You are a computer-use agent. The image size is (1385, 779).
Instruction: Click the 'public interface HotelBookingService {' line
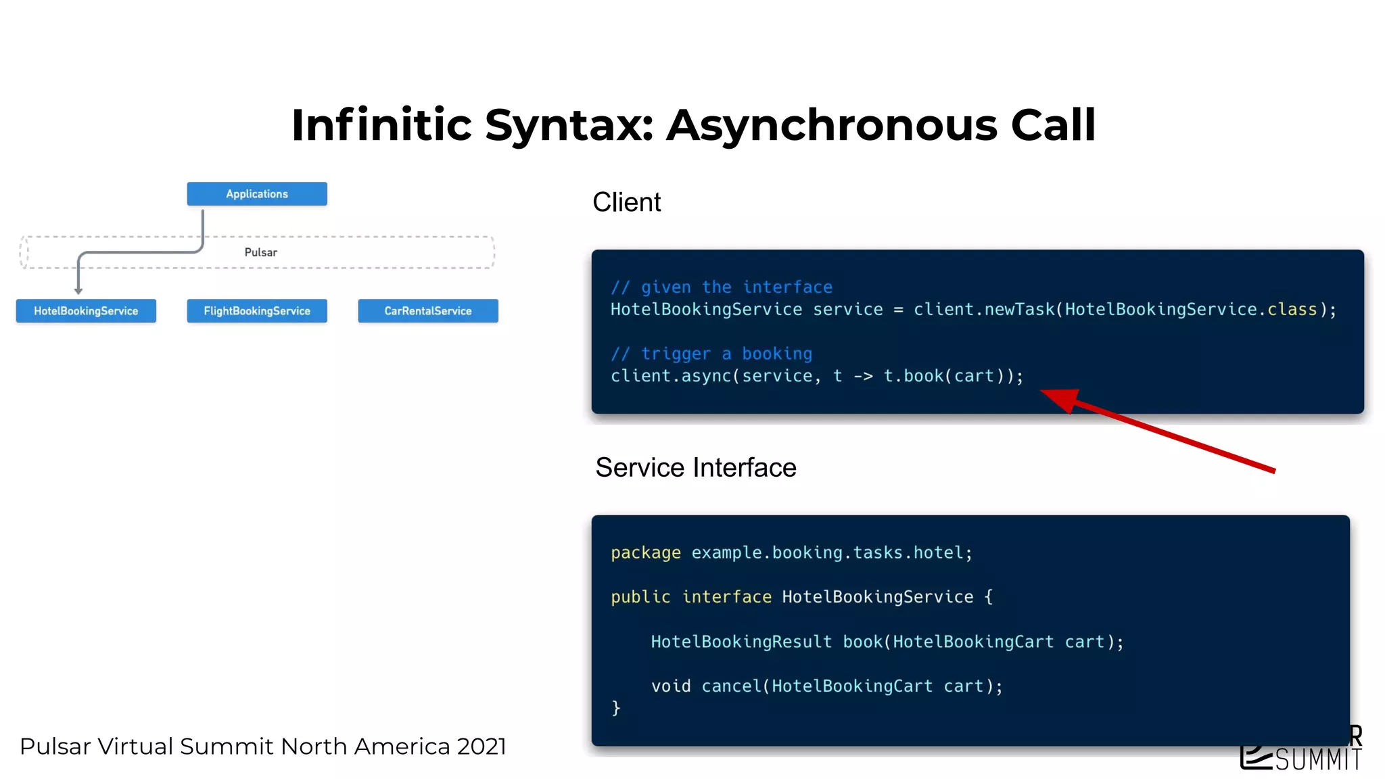pyautogui.click(x=801, y=597)
